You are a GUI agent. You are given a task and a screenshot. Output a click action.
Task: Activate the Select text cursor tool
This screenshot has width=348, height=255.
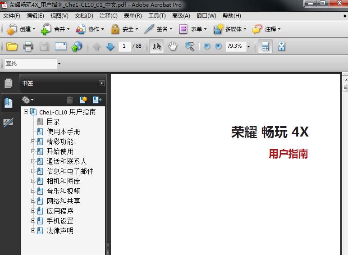(x=157, y=46)
